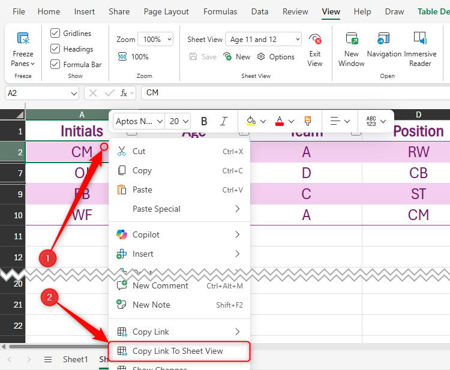Click the confirm checkmark in formula bar
The image size is (450, 370).
coord(109,93)
